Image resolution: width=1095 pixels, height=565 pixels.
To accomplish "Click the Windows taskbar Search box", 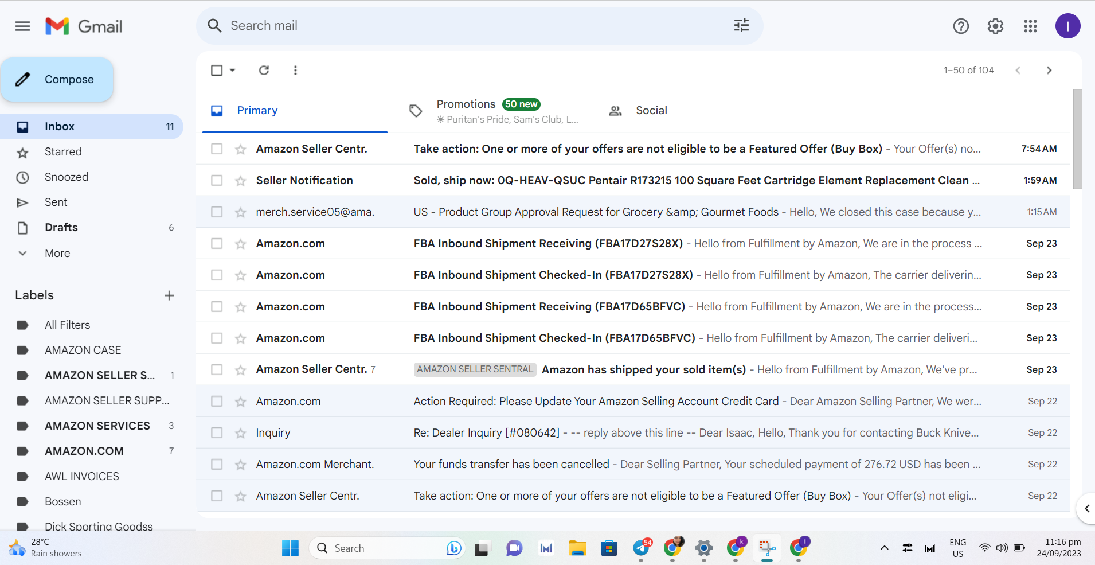I will (x=387, y=548).
